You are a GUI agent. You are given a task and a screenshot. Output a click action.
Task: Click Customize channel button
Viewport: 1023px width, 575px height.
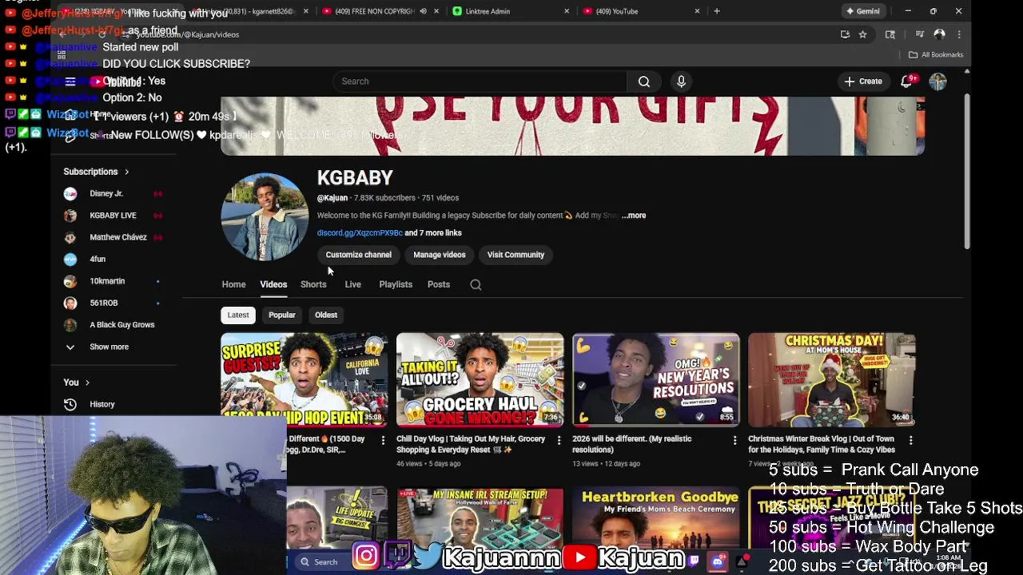pos(358,255)
